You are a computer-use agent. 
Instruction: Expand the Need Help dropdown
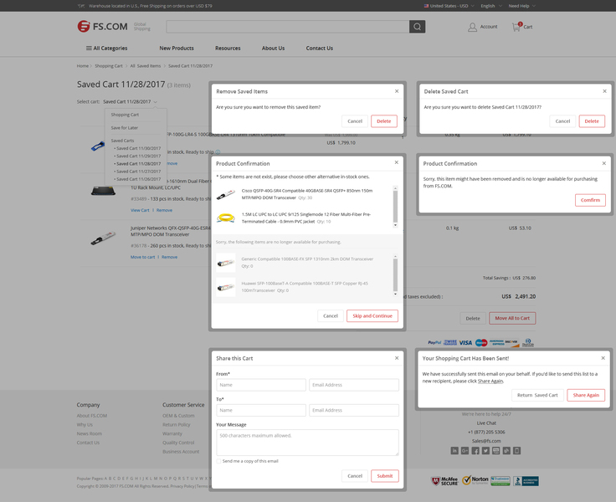click(x=521, y=6)
